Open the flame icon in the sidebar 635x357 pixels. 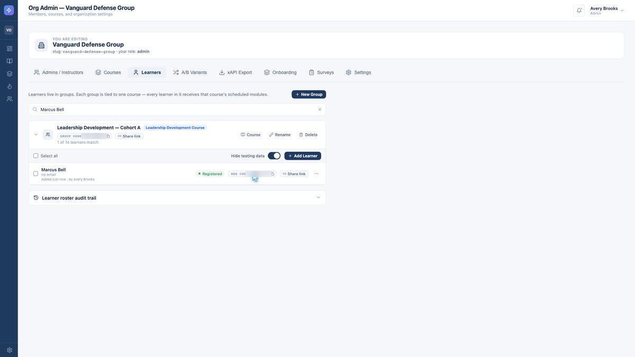9,86
